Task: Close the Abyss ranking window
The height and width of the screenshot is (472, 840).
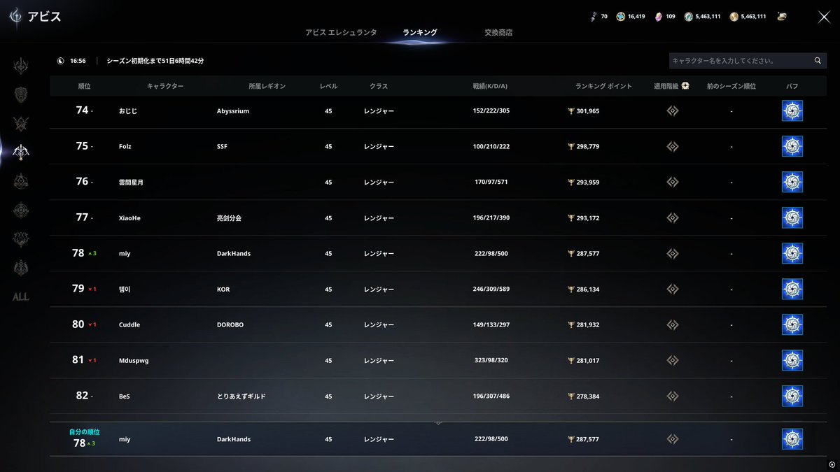Action: click(824, 17)
